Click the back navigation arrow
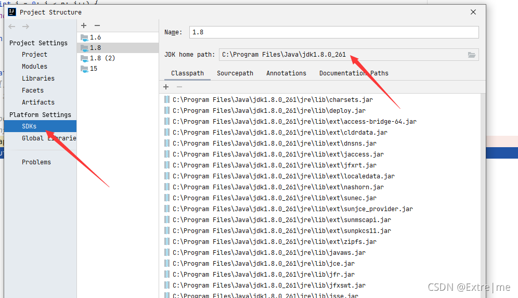 pos(12,27)
